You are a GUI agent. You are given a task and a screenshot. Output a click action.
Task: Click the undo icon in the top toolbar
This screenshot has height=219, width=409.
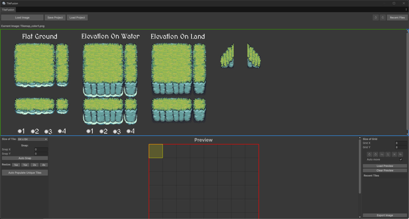click(x=376, y=17)
